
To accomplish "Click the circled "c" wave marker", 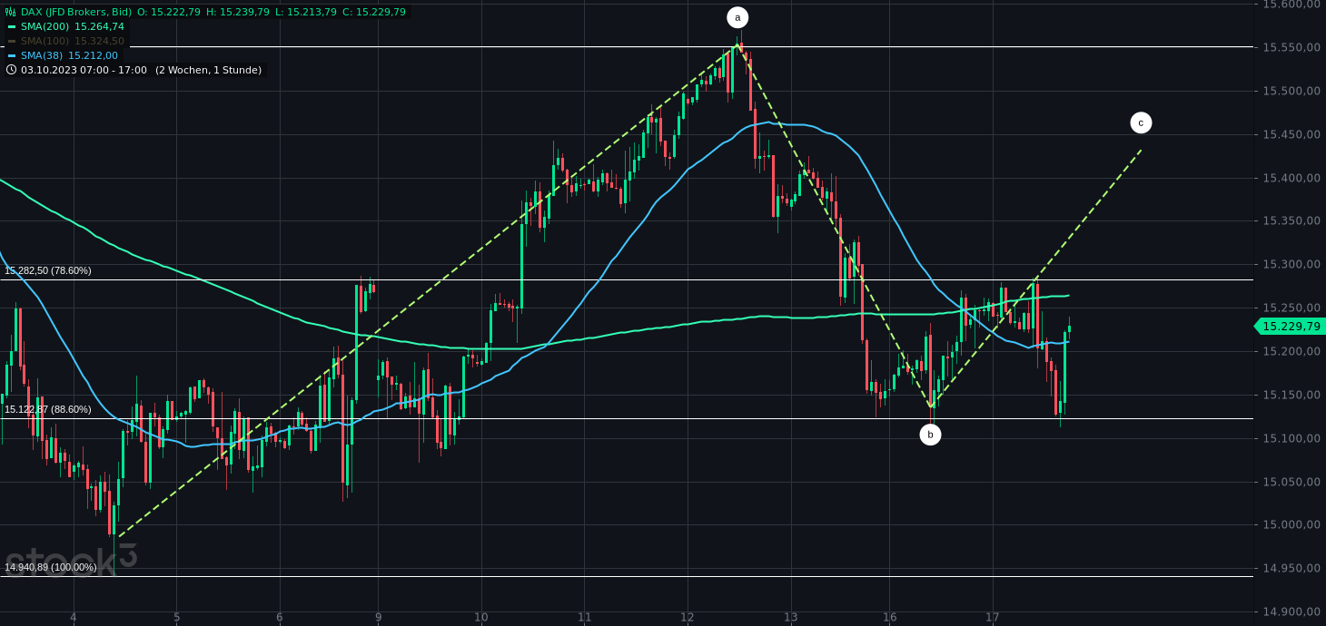I will pos(1141,122).
